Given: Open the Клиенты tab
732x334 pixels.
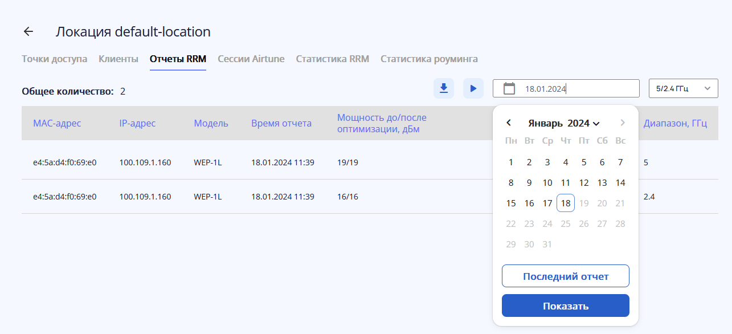Looking at the screenshot, I should click(x=118, y=59).
